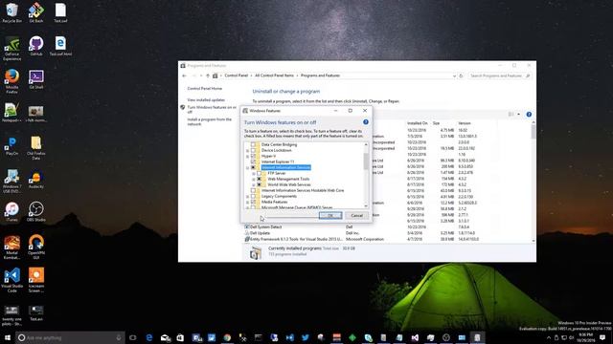The image size is (613, 344).
Task: Click the Installed On column header
Action: (x=418, y=123)
